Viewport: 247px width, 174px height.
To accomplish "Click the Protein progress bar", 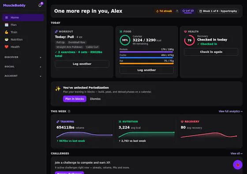I will click(x=146, y=52).
